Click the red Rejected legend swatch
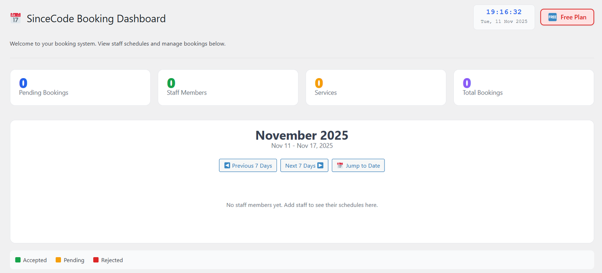 (96, 260)
